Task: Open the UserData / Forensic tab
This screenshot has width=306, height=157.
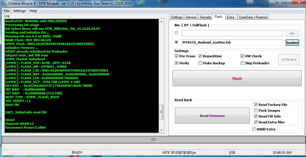Action: [x=253, y=17]
